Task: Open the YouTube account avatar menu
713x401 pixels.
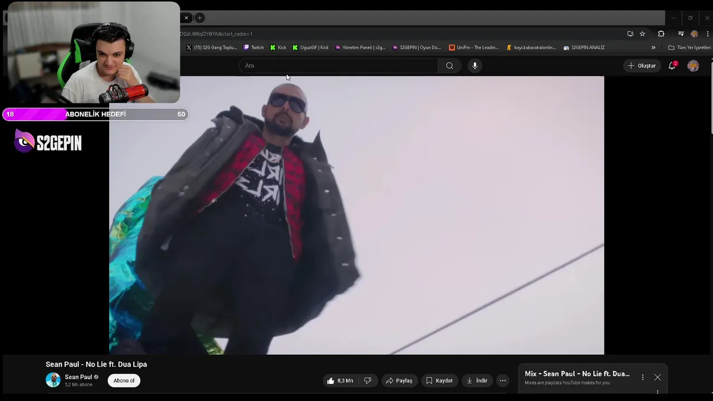Action: pyautogui.click(x=693, y=66)
